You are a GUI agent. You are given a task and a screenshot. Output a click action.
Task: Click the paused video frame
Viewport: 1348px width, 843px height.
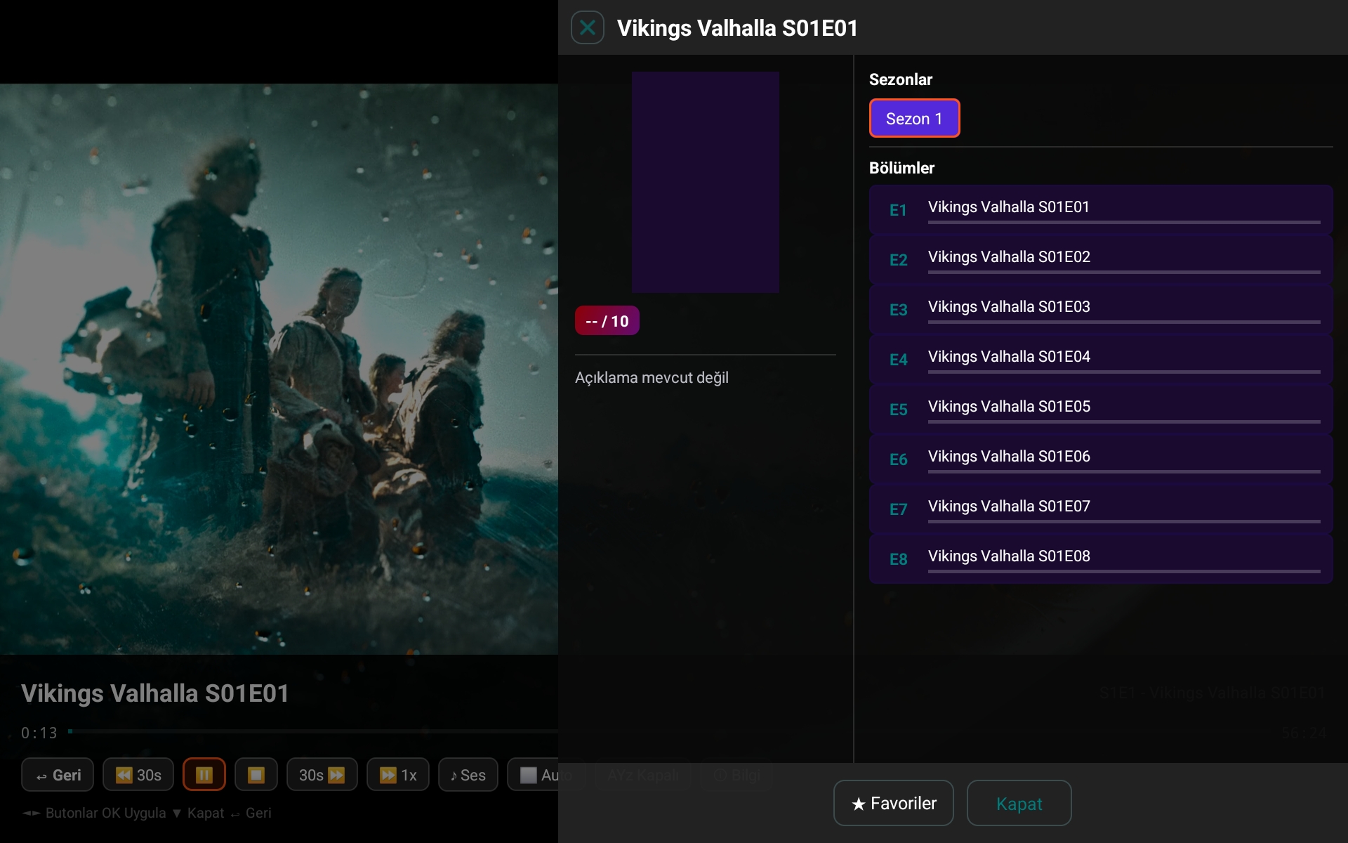coord(279,370)
